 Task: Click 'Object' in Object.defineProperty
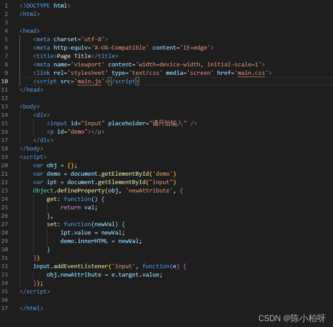click(43, 191)
